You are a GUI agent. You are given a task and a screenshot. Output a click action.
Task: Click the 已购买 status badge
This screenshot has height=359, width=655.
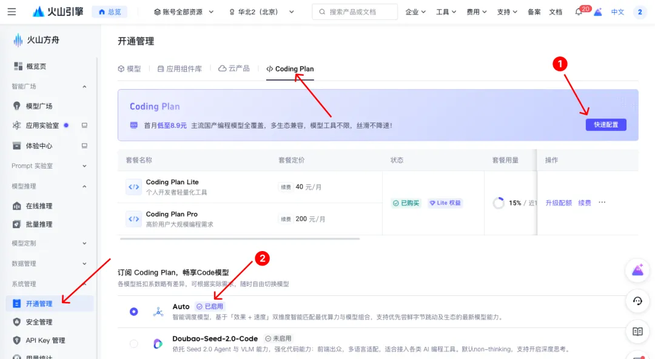click(x=406, y=203)
